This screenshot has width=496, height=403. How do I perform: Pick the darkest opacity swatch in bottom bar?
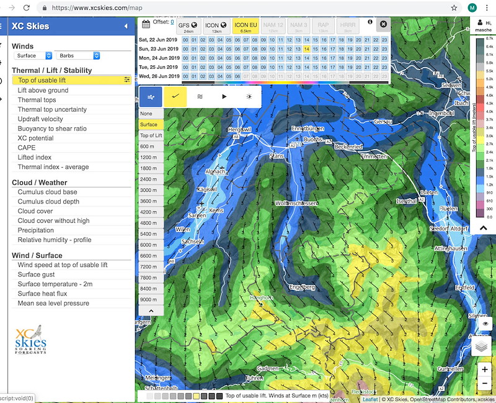pos(219,396)
